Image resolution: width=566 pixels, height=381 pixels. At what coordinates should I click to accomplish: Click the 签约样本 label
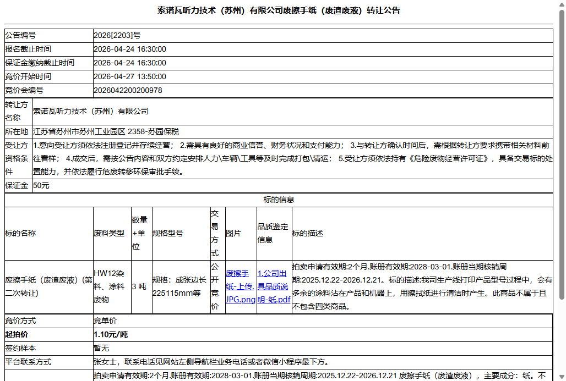[20, 348]
